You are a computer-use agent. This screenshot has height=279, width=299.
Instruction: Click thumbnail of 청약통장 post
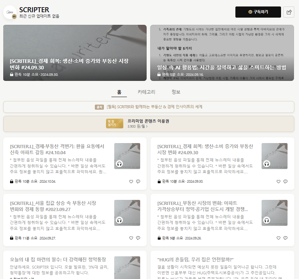127,268
